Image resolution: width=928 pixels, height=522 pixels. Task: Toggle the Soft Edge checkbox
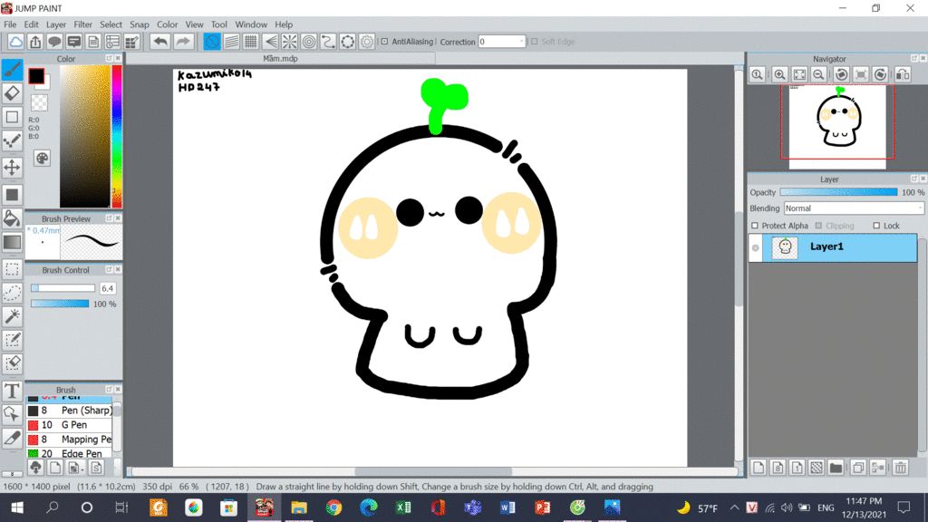tap(535, 42)
